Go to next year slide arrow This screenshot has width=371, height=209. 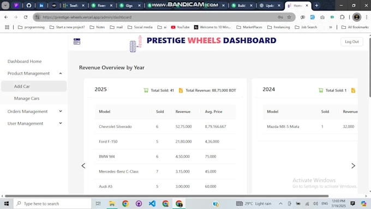tap(353, 166)
